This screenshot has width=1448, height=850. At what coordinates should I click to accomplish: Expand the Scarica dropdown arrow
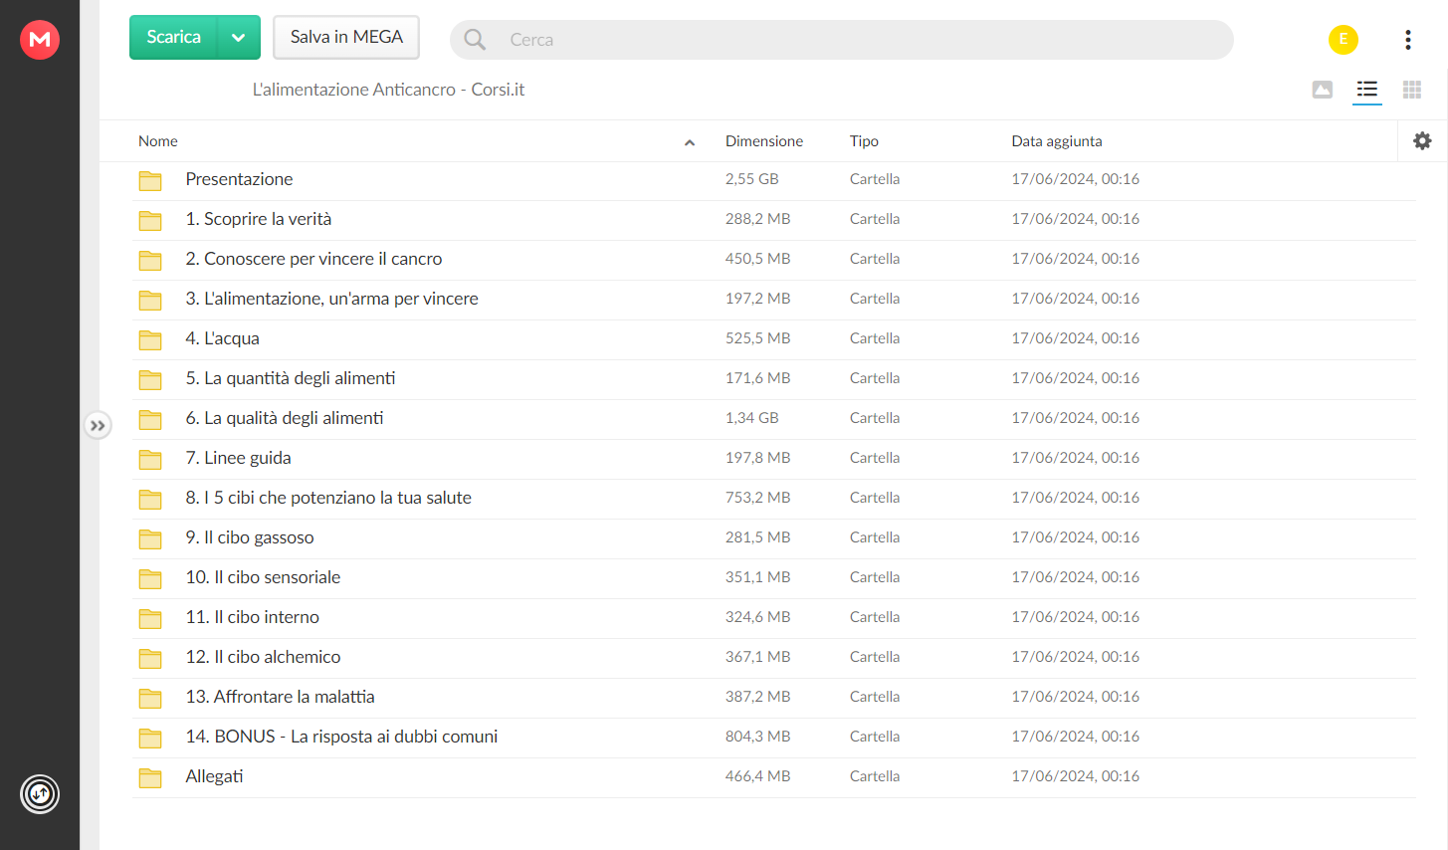click(x=239, y=38)
